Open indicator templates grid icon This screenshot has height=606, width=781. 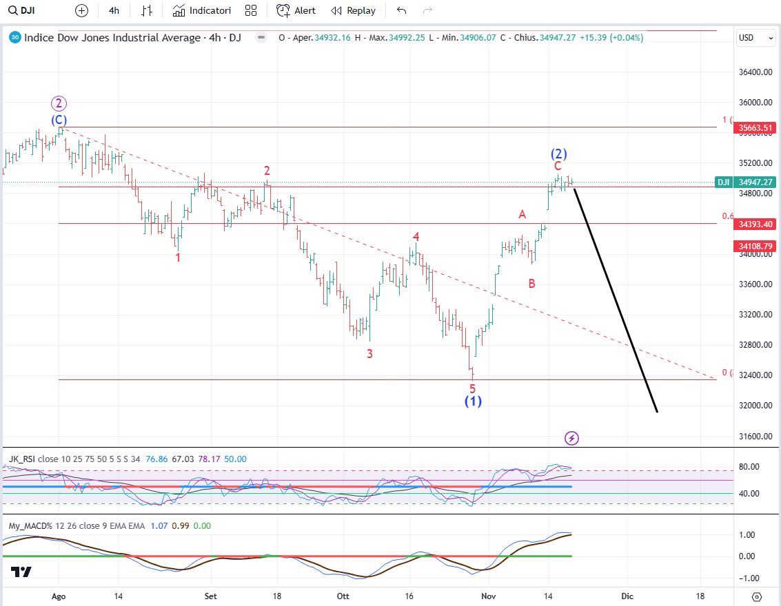tap(251, 10)
